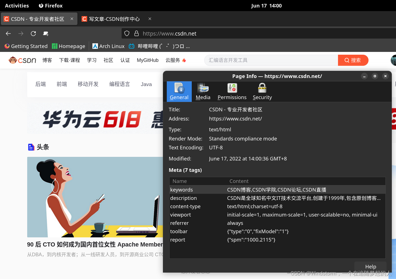Open the 社区 menu item
Image resolution: width=396 pixels, height=279 pixels.
point(108,60)
